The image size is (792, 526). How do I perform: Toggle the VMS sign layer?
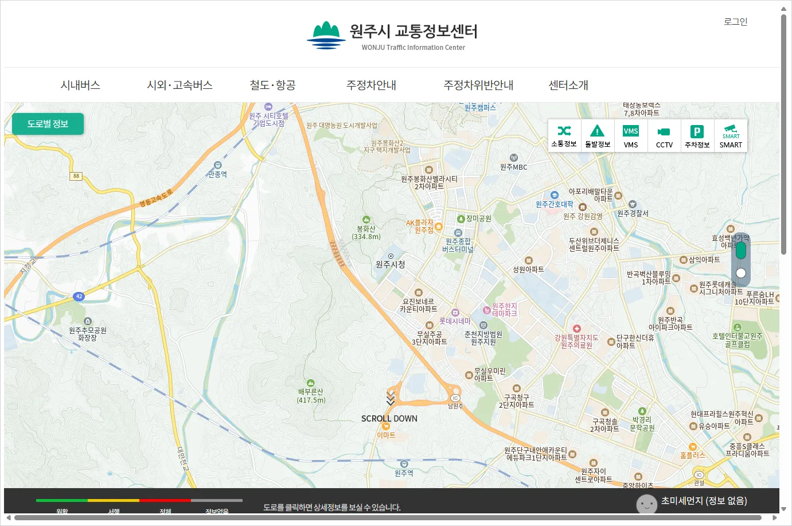[x=631, y=136]
